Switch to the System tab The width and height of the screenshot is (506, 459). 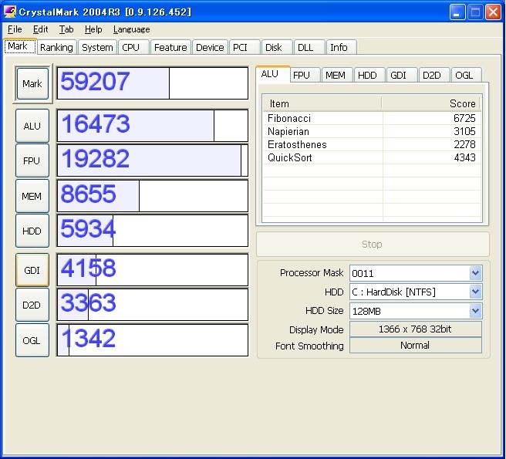coord(97,48)
